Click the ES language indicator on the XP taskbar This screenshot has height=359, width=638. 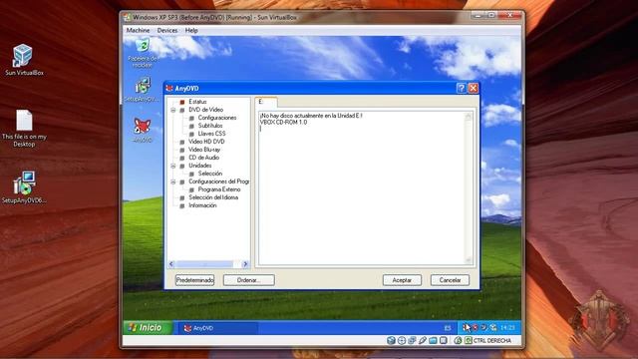(x=448, y=328)
